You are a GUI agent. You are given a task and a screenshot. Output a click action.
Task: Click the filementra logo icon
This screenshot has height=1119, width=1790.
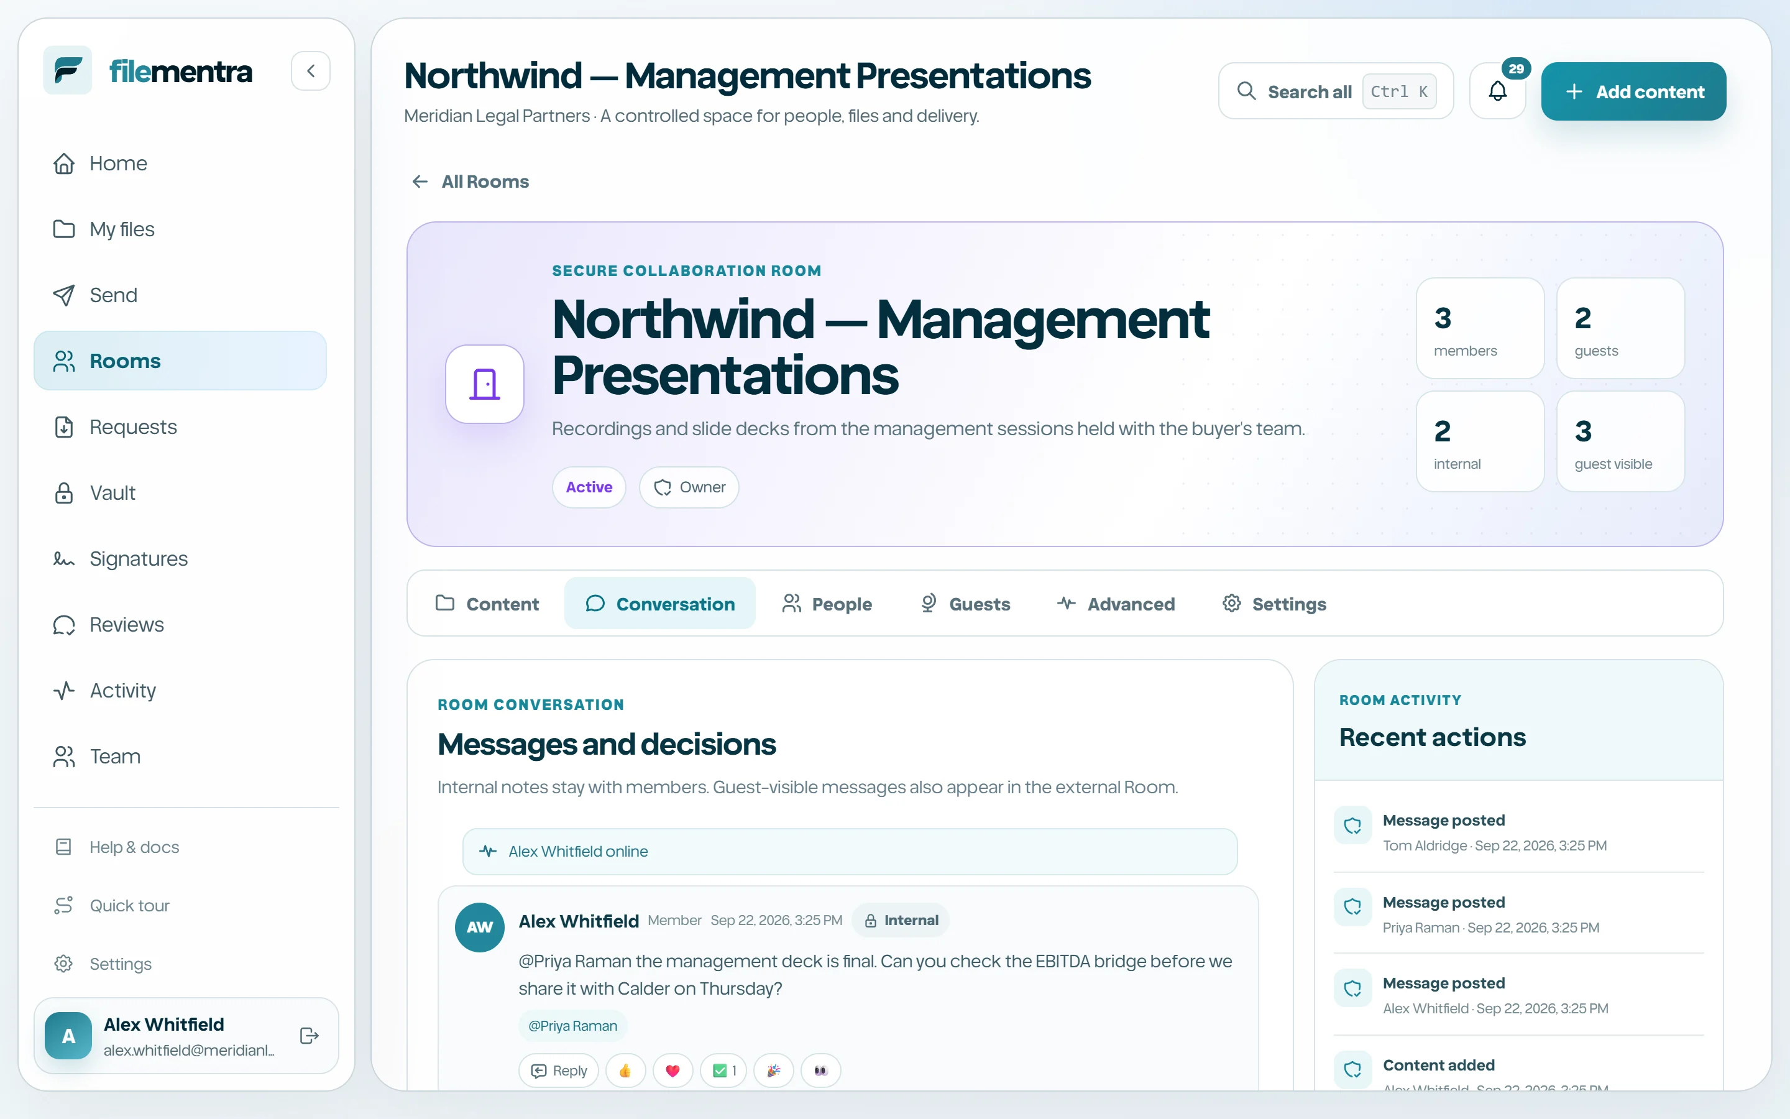point(67,70)
